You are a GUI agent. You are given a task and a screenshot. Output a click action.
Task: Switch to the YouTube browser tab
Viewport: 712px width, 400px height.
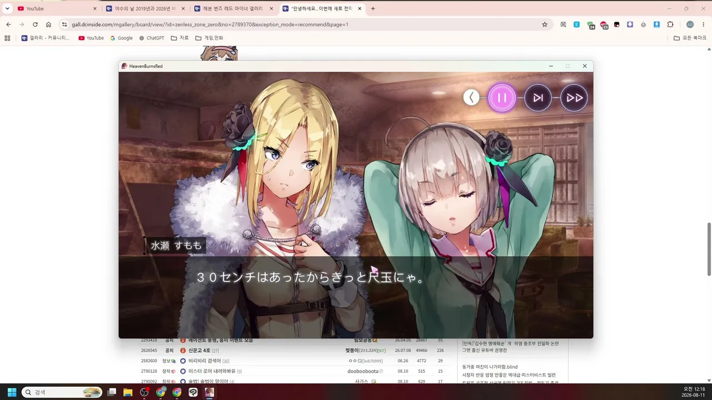[x=57, y=8]
